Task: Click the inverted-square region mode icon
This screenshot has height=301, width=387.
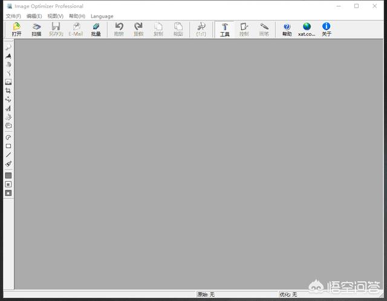Action: (x=8, y=193)
